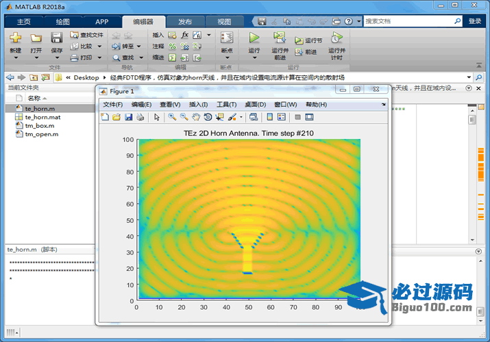Image resolution: width=490 pixels, height=342 pixels.
Task: Click the fx insert function icon
Action: (x=184, y=35)
